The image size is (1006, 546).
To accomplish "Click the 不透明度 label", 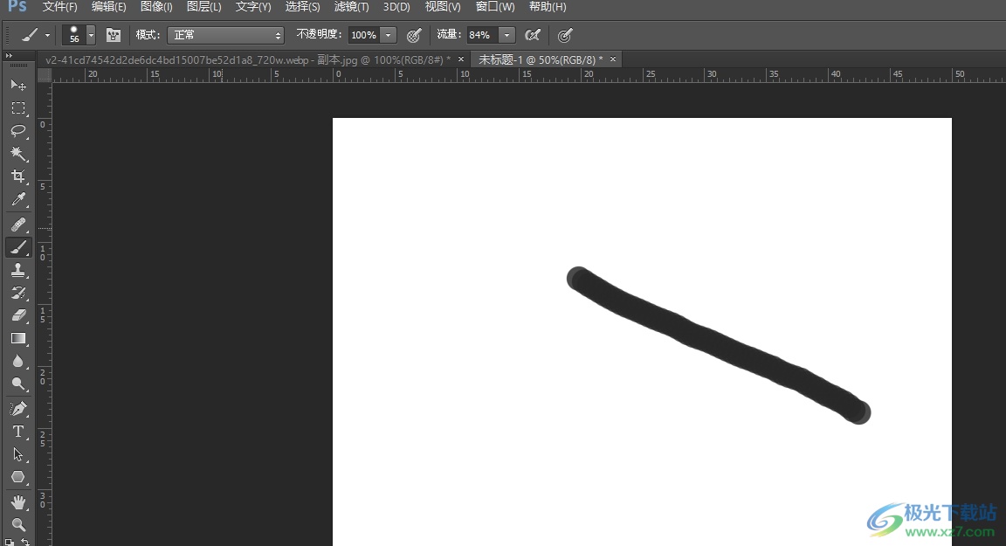I will click(320, 35).
